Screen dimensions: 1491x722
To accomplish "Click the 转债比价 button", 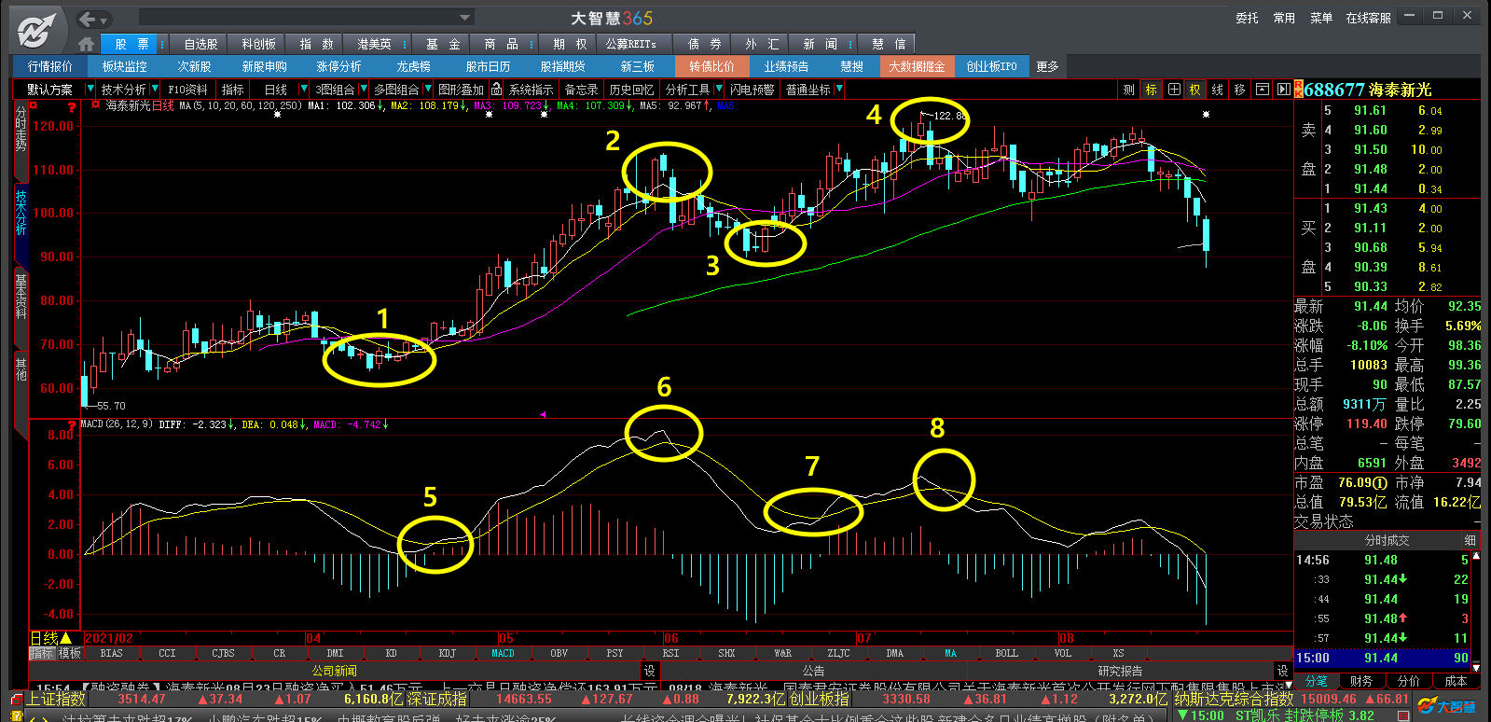I will (x=711, y=66).
